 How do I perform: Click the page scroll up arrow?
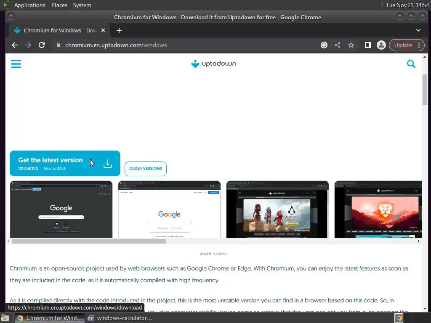[x=425, y=57]
